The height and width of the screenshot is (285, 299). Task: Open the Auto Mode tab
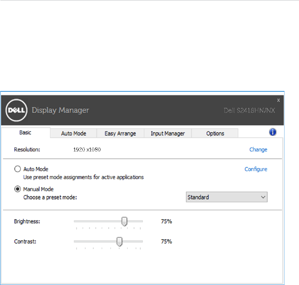[x=73, y=133]
